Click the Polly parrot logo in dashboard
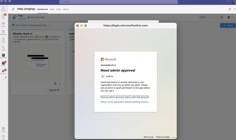Screen dimensions: 236x140 tap(15, 17)
